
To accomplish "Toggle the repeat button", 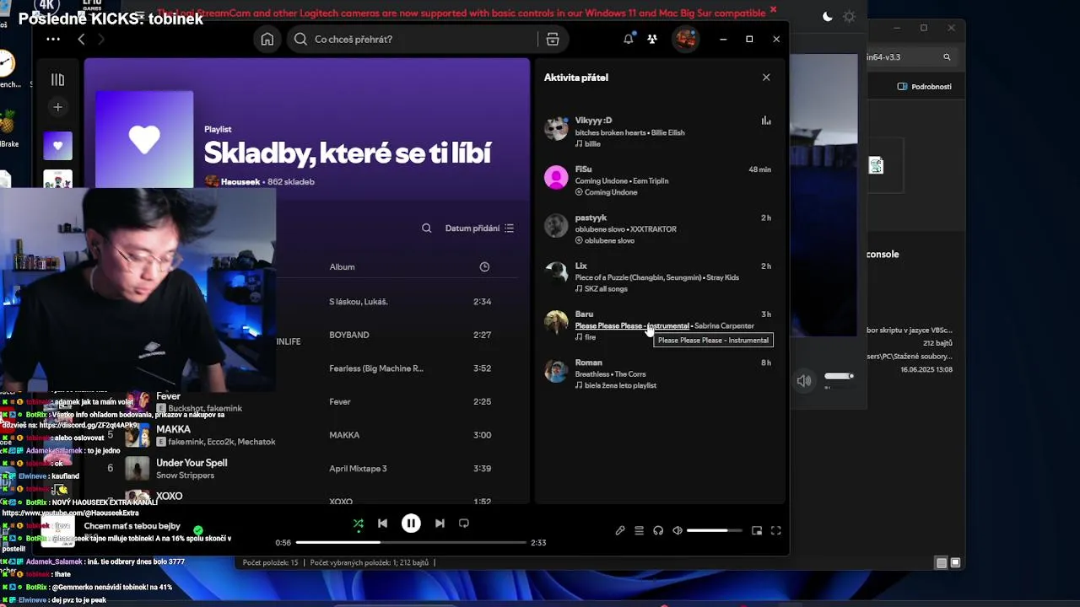I will coord(464,524).
